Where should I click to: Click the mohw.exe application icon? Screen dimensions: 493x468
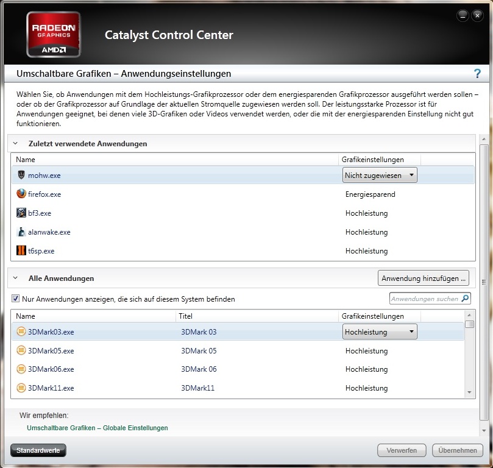[21, 175]
